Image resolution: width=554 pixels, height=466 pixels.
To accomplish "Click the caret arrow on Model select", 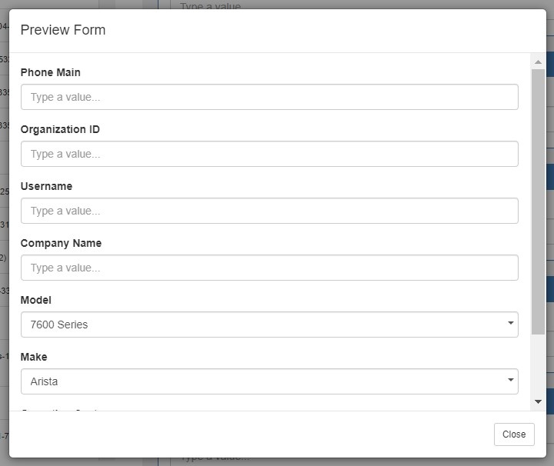I will coord(510,324).
